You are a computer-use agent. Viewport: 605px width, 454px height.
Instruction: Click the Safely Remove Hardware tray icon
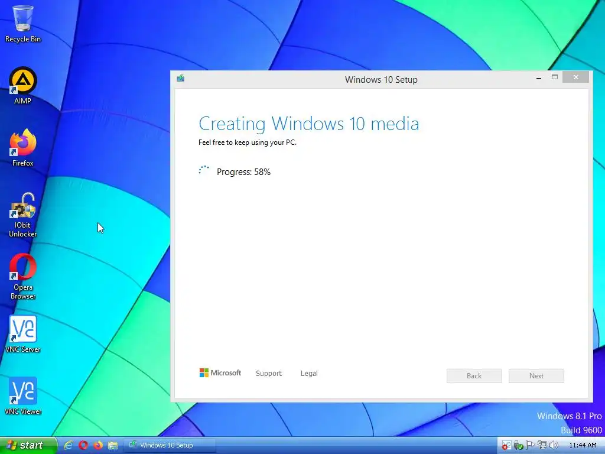(x=518, y=446)
